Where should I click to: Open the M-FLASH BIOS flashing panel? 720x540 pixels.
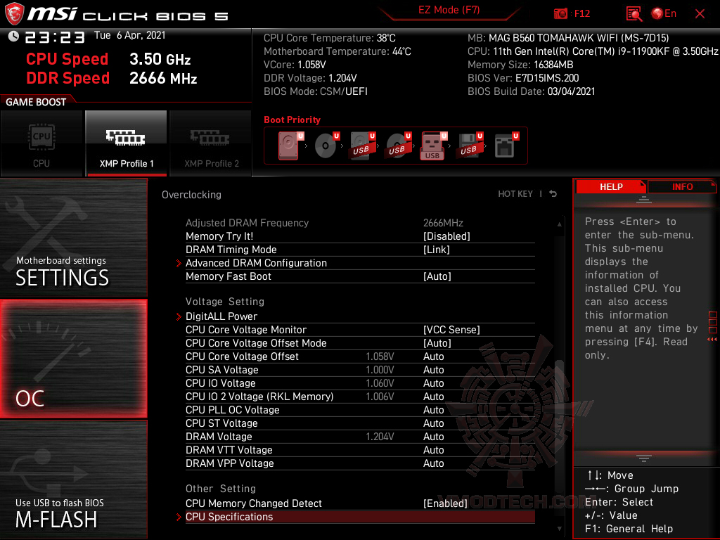[x=73, y=480]
